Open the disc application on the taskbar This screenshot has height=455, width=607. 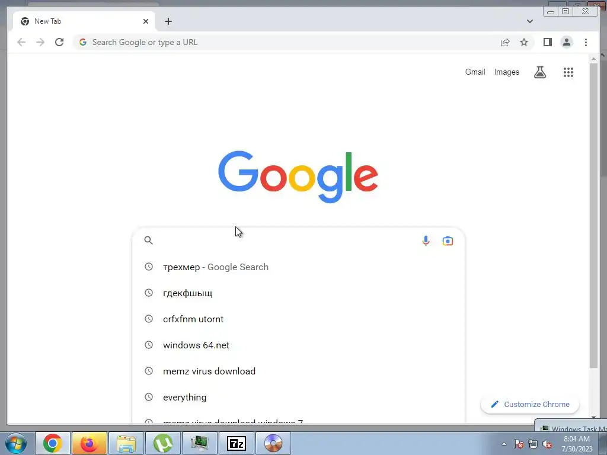pos(273,443)
